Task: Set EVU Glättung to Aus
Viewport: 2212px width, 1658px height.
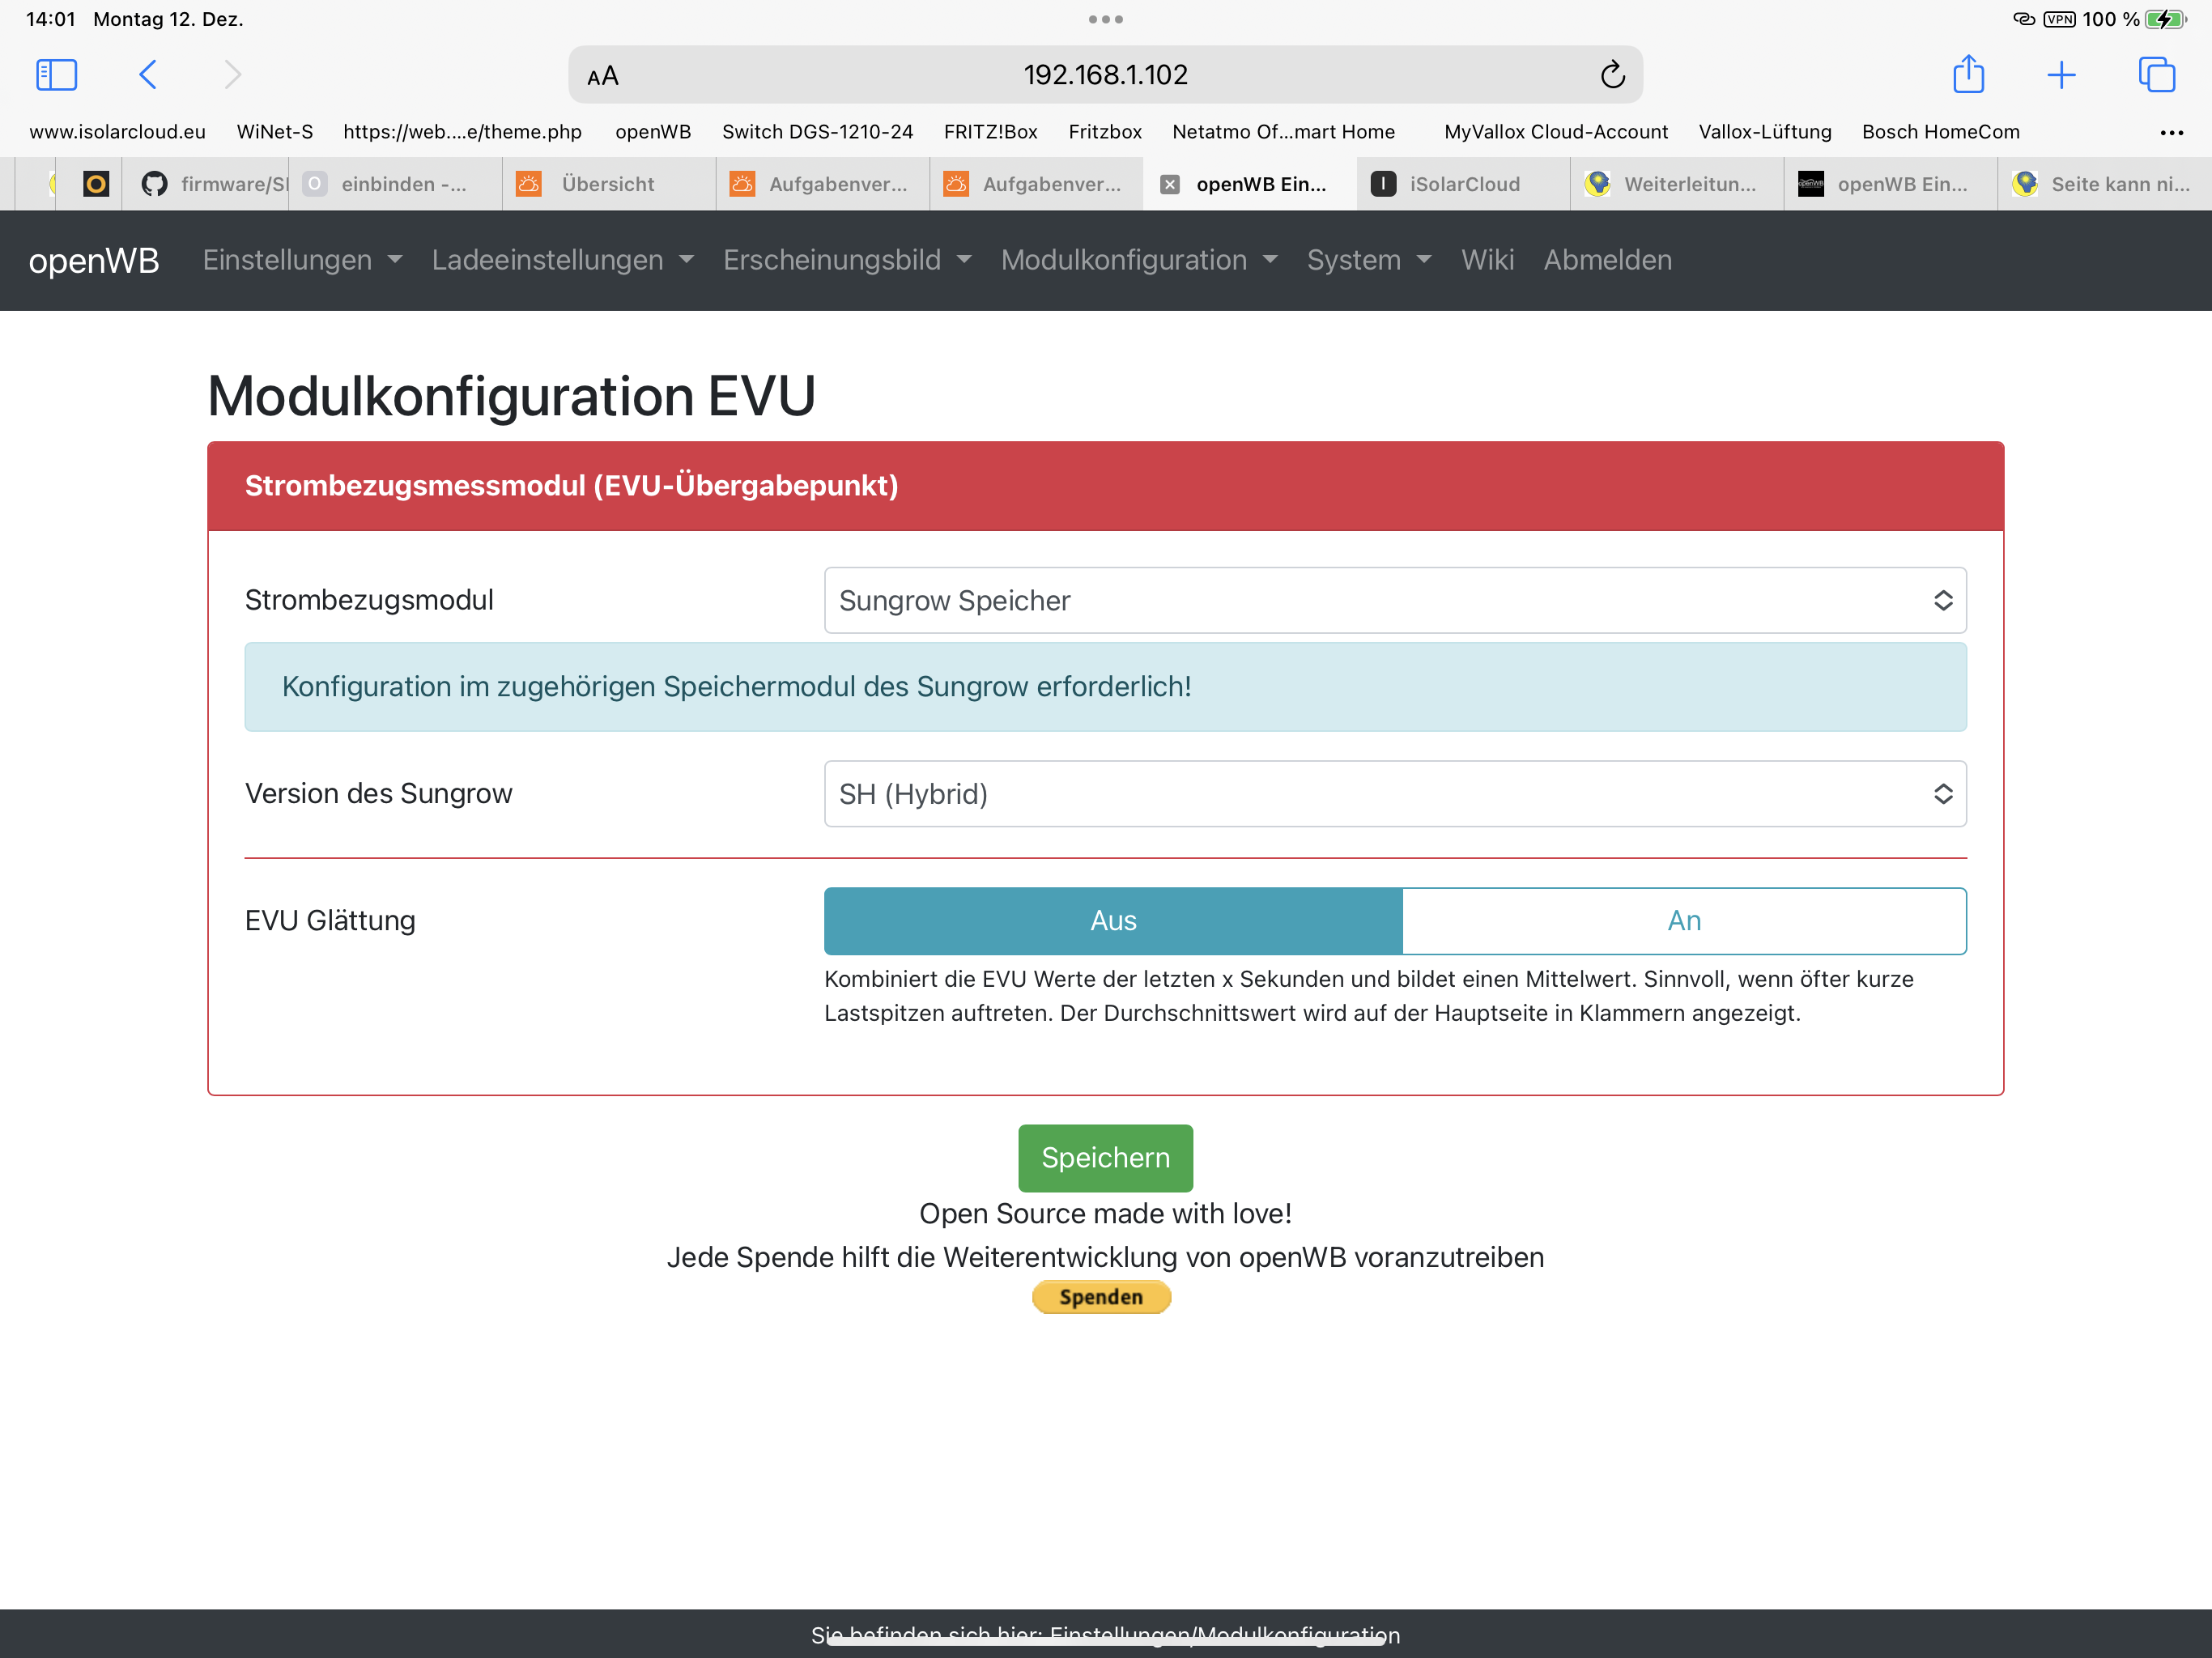Action: pos(1112,920)
